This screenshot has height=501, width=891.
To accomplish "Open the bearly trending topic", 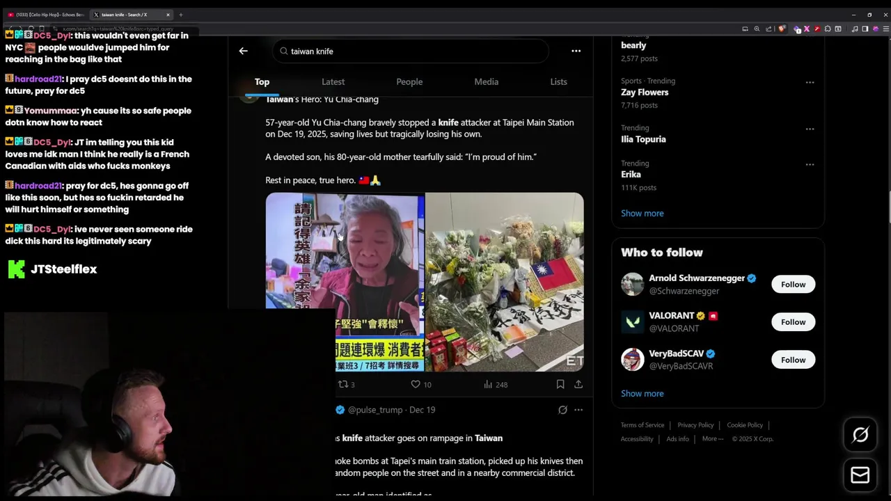I will (633, 45).
